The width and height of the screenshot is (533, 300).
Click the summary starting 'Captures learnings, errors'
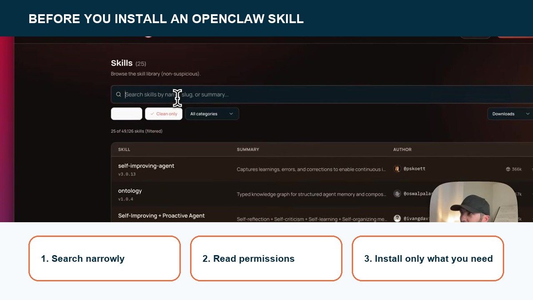[311, 169]
